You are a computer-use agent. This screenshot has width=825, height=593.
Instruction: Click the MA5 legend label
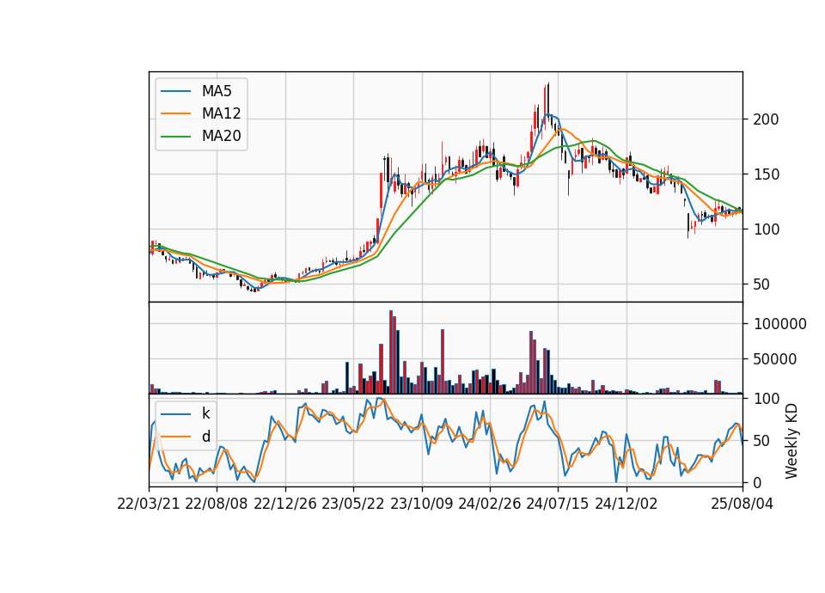pyautogui.click(x=217, y=91)
